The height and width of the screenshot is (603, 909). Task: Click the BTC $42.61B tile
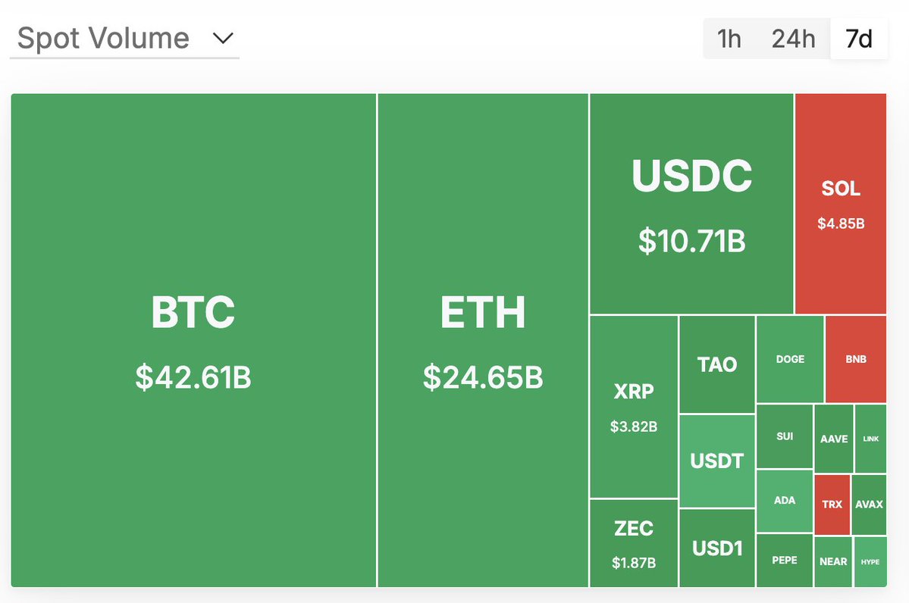point(193,341)
